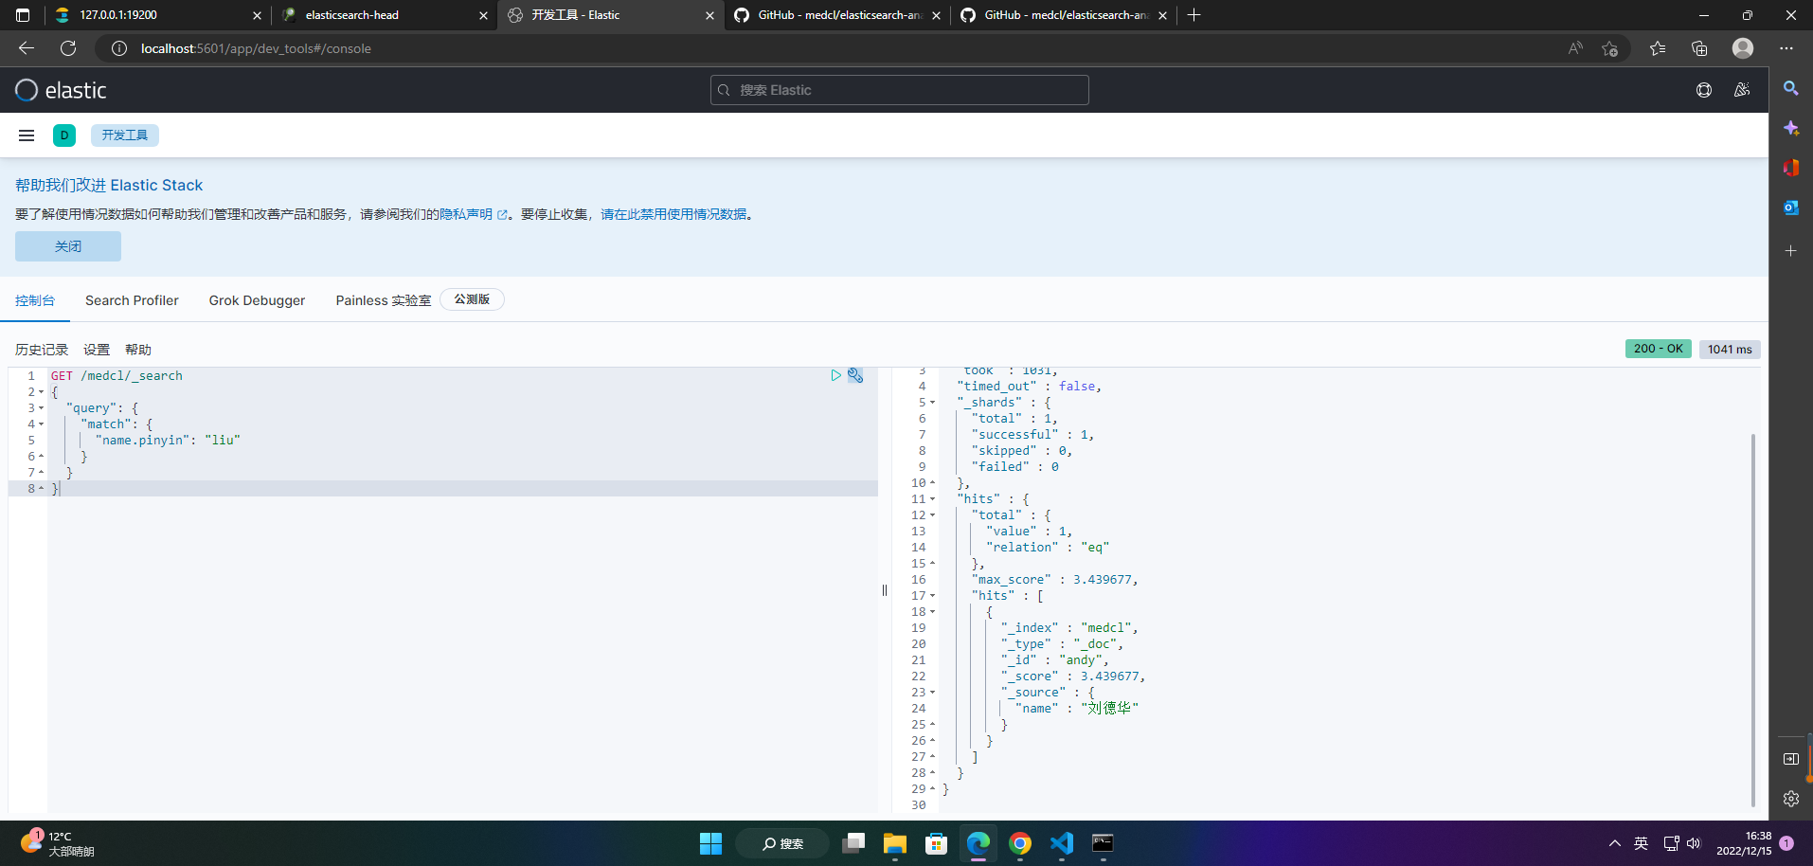Click the Elastic logo

point(61,90)
